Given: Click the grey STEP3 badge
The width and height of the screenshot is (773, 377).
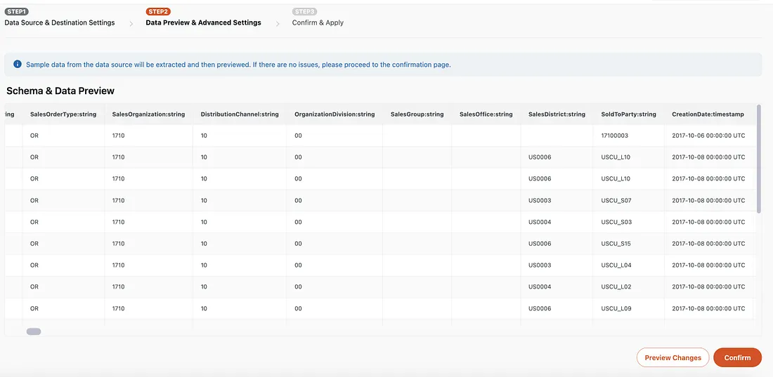Looking at the screenshot, I should [304, 12].
